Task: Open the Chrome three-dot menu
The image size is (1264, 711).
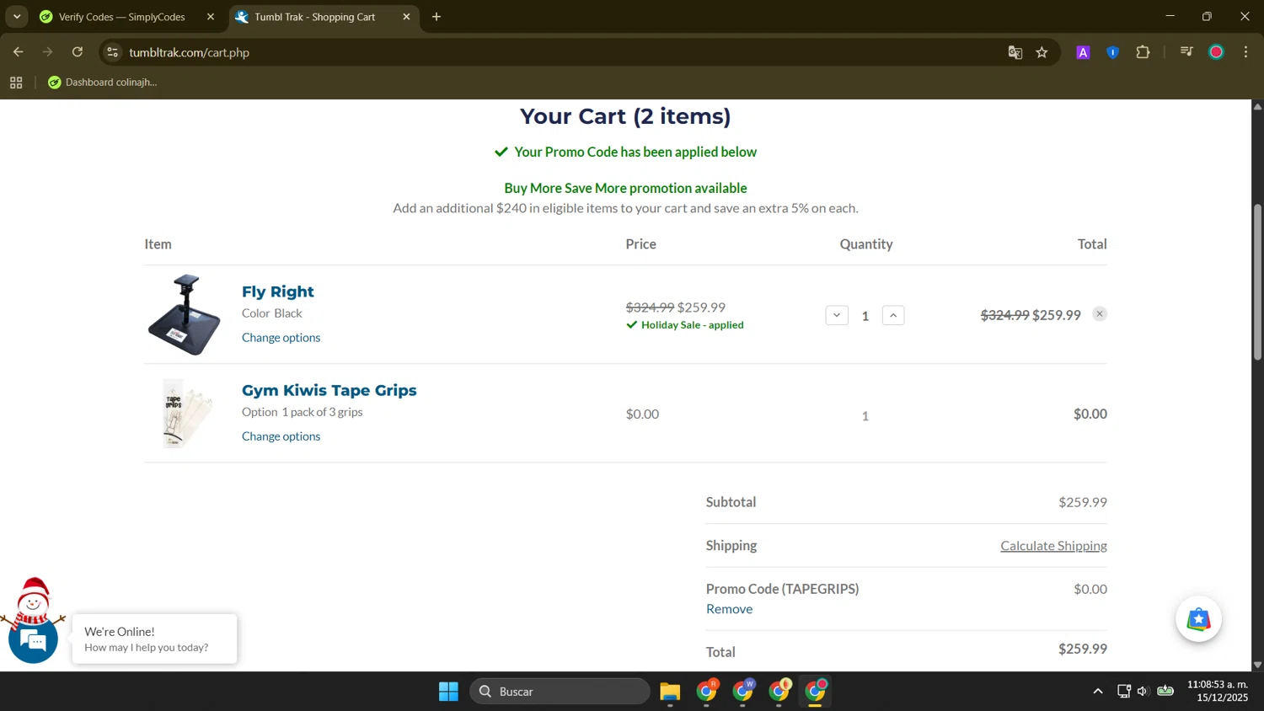Action: pyautogui.click(x=1246, y=52)
